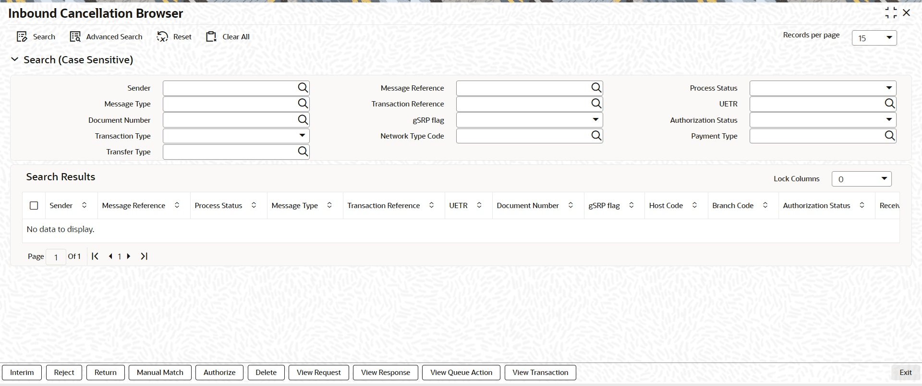Open the lookup for Message Reference field
The height and width of the screenshot is (386, 922).
pos(596,88)
